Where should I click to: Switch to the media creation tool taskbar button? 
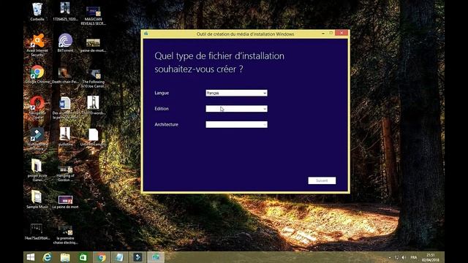click(156, 257)
